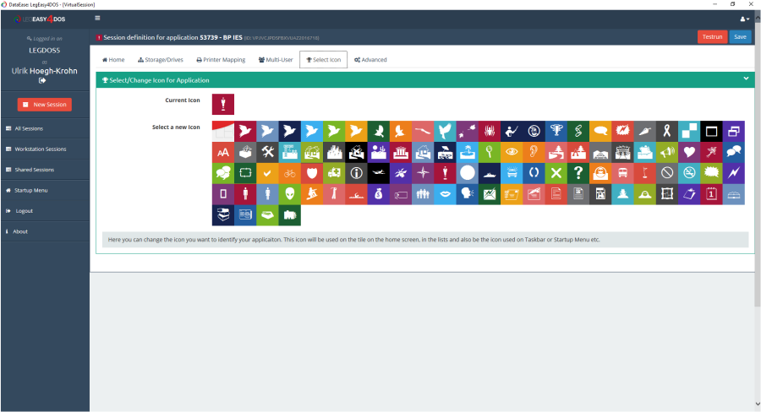Select the green alien head icon
This screenshot has width=761, height=412.
point(289,194)
